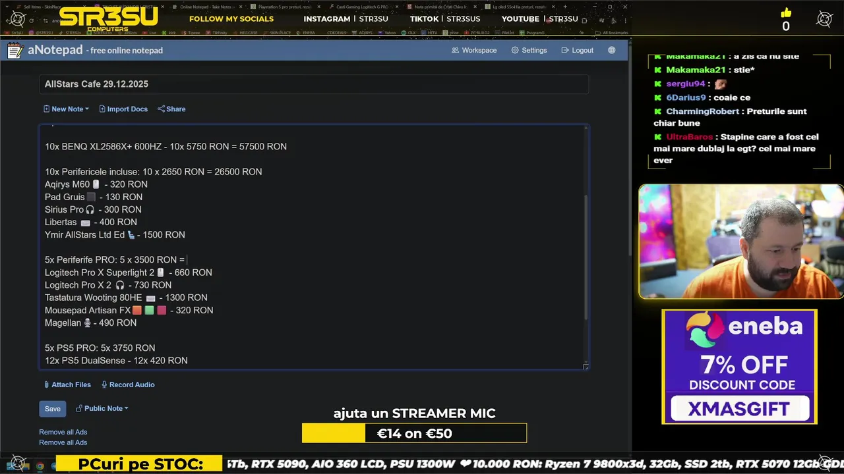Click line '10x BENQ XL2586X+ 600HZ'

pos(166,146)
